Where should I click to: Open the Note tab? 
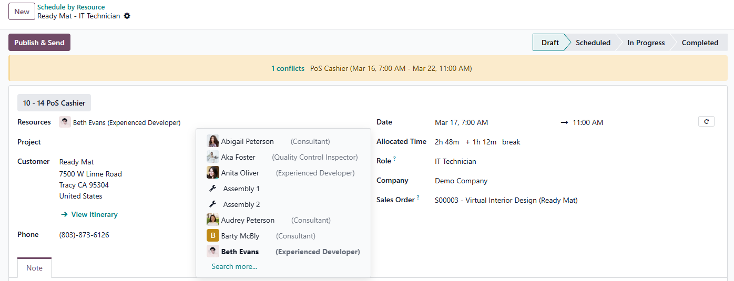click(34, 268)
